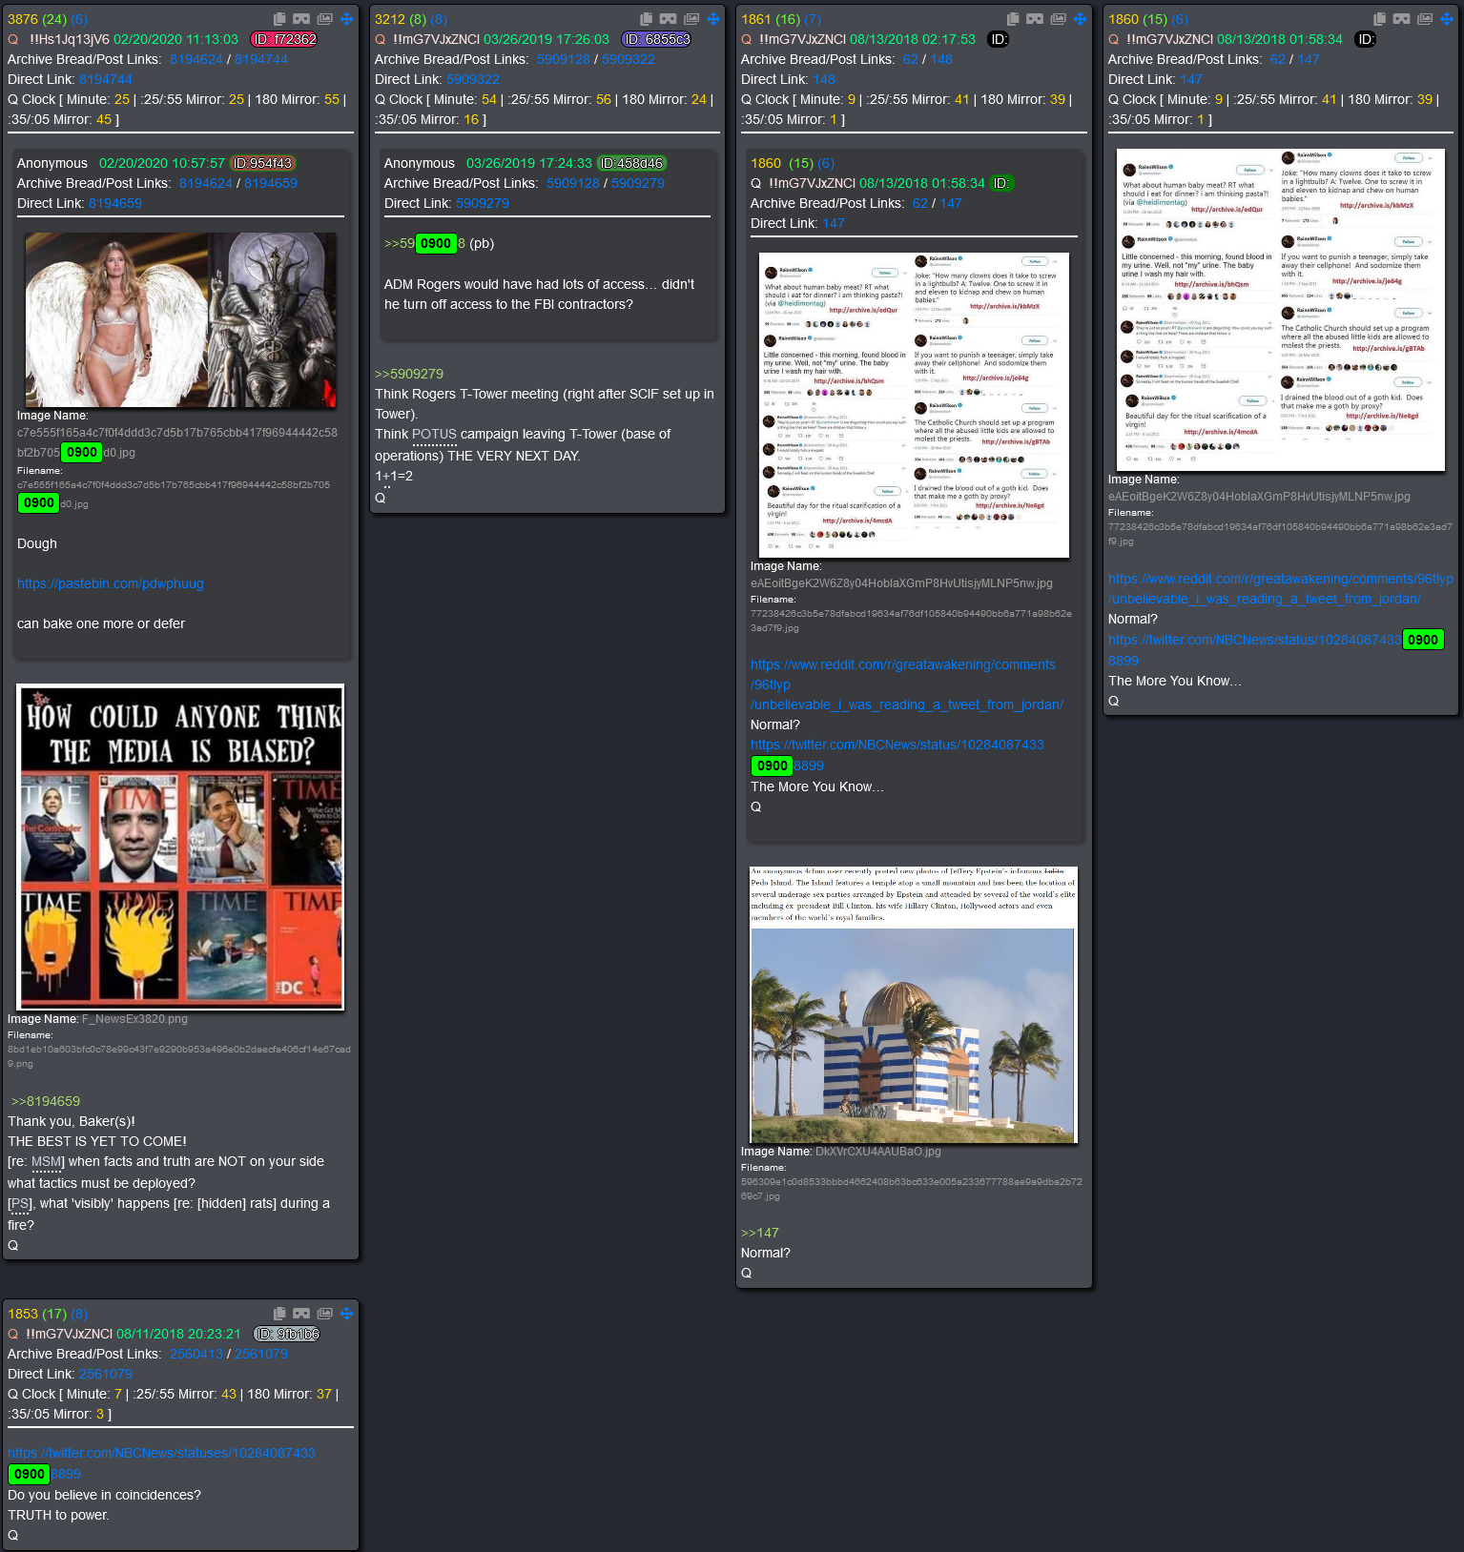Open the goggles viewer icon on post 1861

click(1035, 19)
